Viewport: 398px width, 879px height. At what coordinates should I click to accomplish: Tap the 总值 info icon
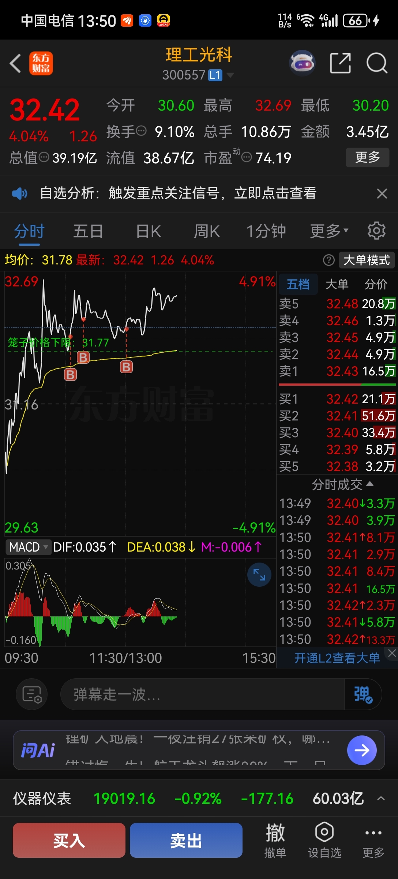pos(44,157)
